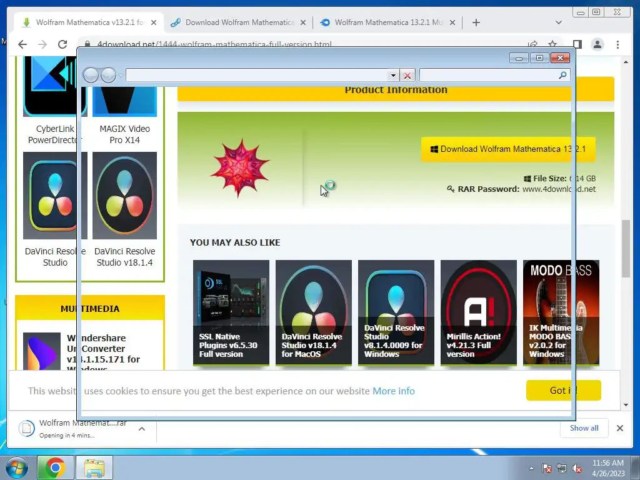The image size is (640, 480).
Task: Open the Explorer address bar dropdown arrow
Action: click(x=392, y=75)
